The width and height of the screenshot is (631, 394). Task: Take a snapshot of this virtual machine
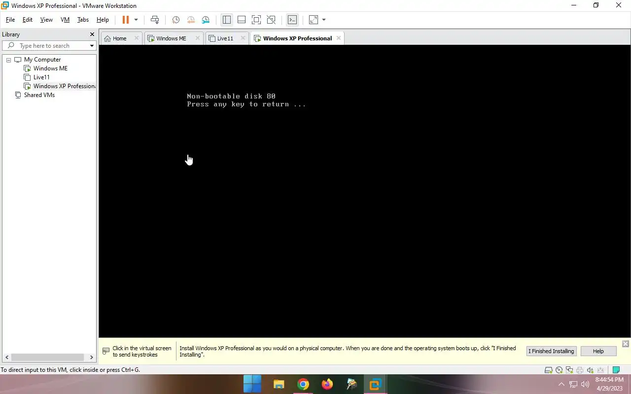175,20
